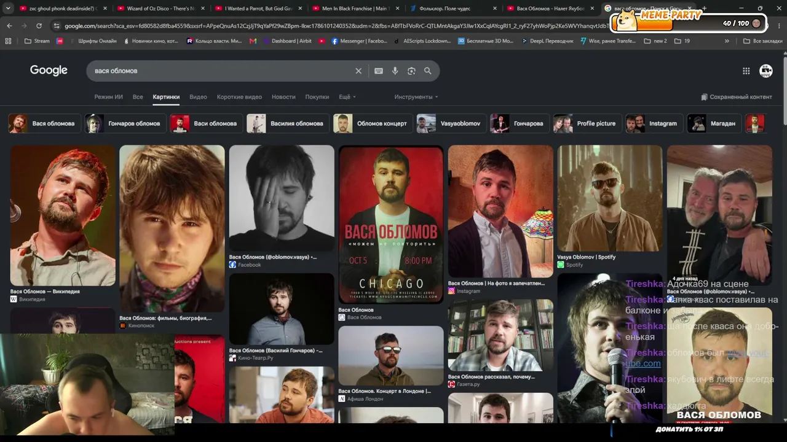
Task: Open the Инструменты dropdown
Action: [x=416, y=97]
